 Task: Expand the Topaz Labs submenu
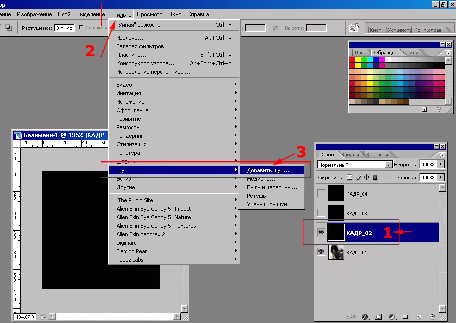coord(174,260)
